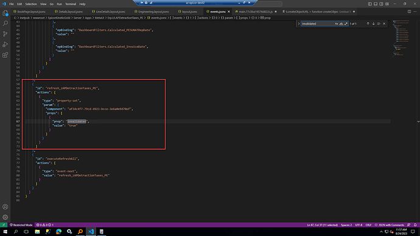Switch to the Engineering.layout.jsonc tab

point(152,12)
